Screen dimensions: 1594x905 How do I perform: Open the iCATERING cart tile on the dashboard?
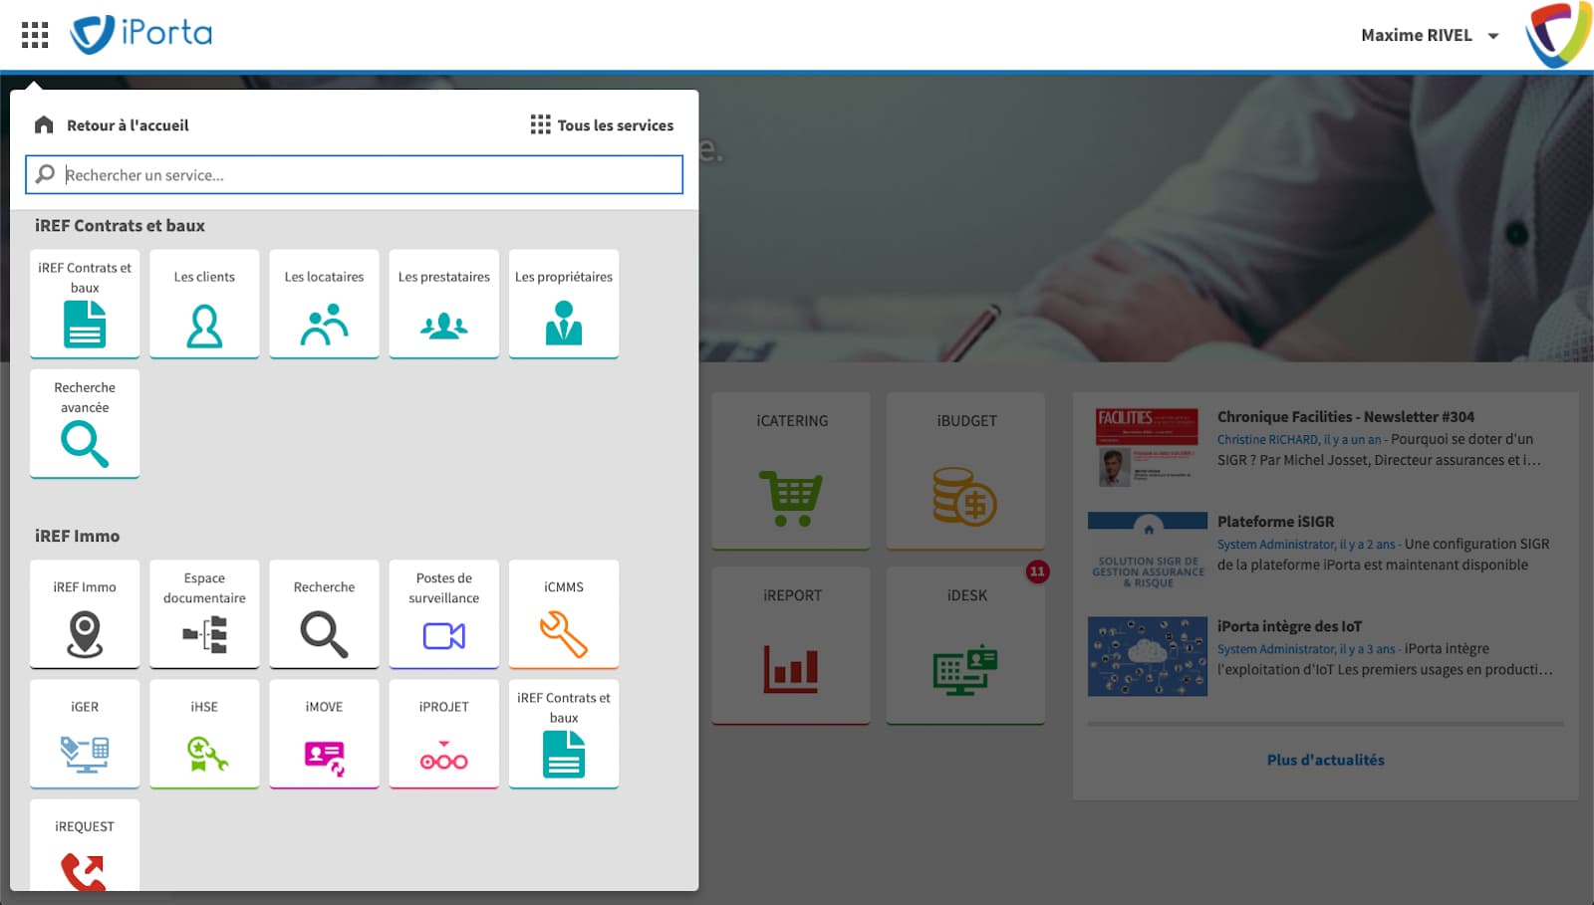coord(791,471)
